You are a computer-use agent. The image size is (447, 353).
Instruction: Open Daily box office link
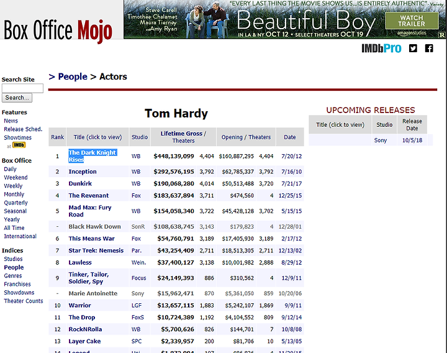11,169
